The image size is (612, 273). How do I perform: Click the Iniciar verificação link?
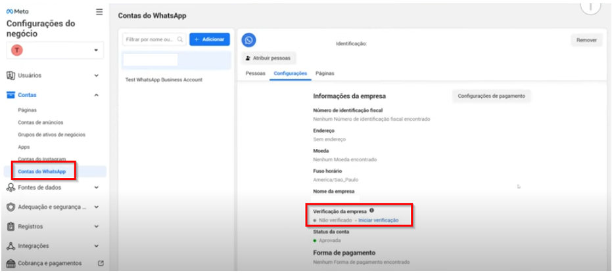379,220
